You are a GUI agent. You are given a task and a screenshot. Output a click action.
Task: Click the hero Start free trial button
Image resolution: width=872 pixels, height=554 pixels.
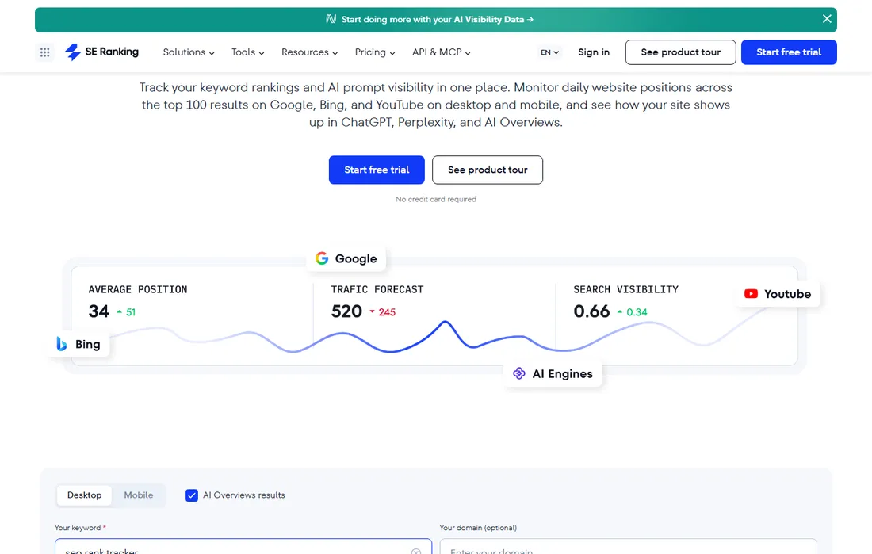(x=377, y=170)
